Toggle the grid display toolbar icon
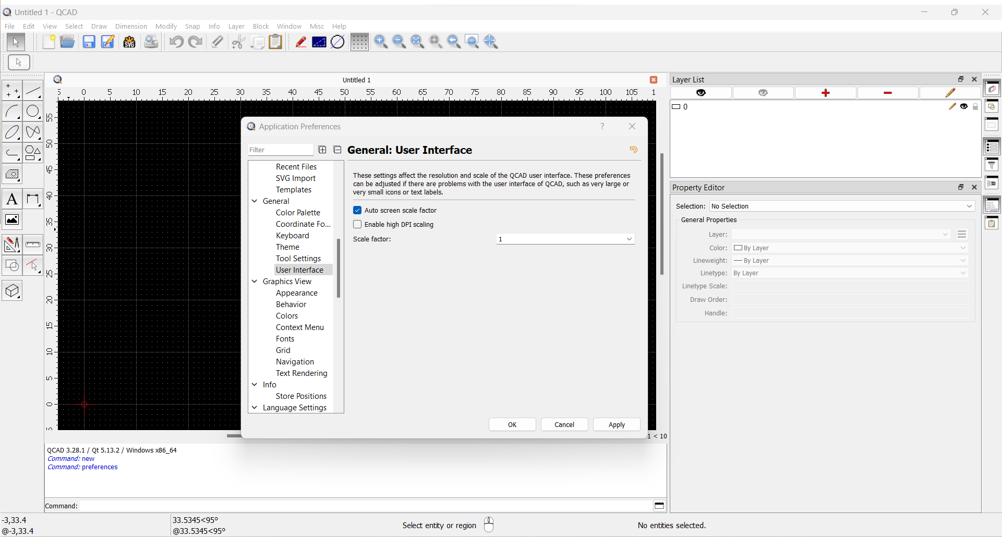 359,42
